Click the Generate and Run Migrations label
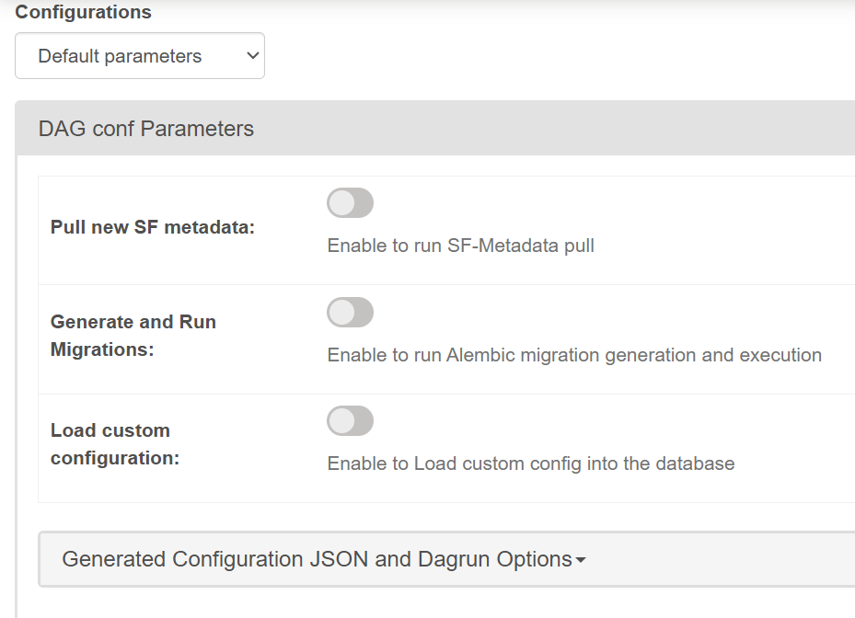This screenshot has height=618, width=855. (x=133, y=336)
